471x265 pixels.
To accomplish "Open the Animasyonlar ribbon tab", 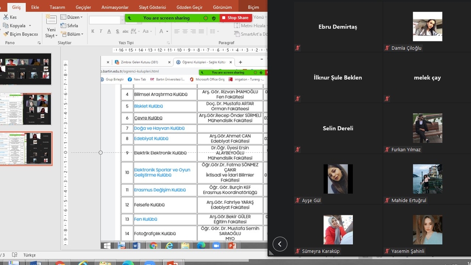I will point(114,7).
